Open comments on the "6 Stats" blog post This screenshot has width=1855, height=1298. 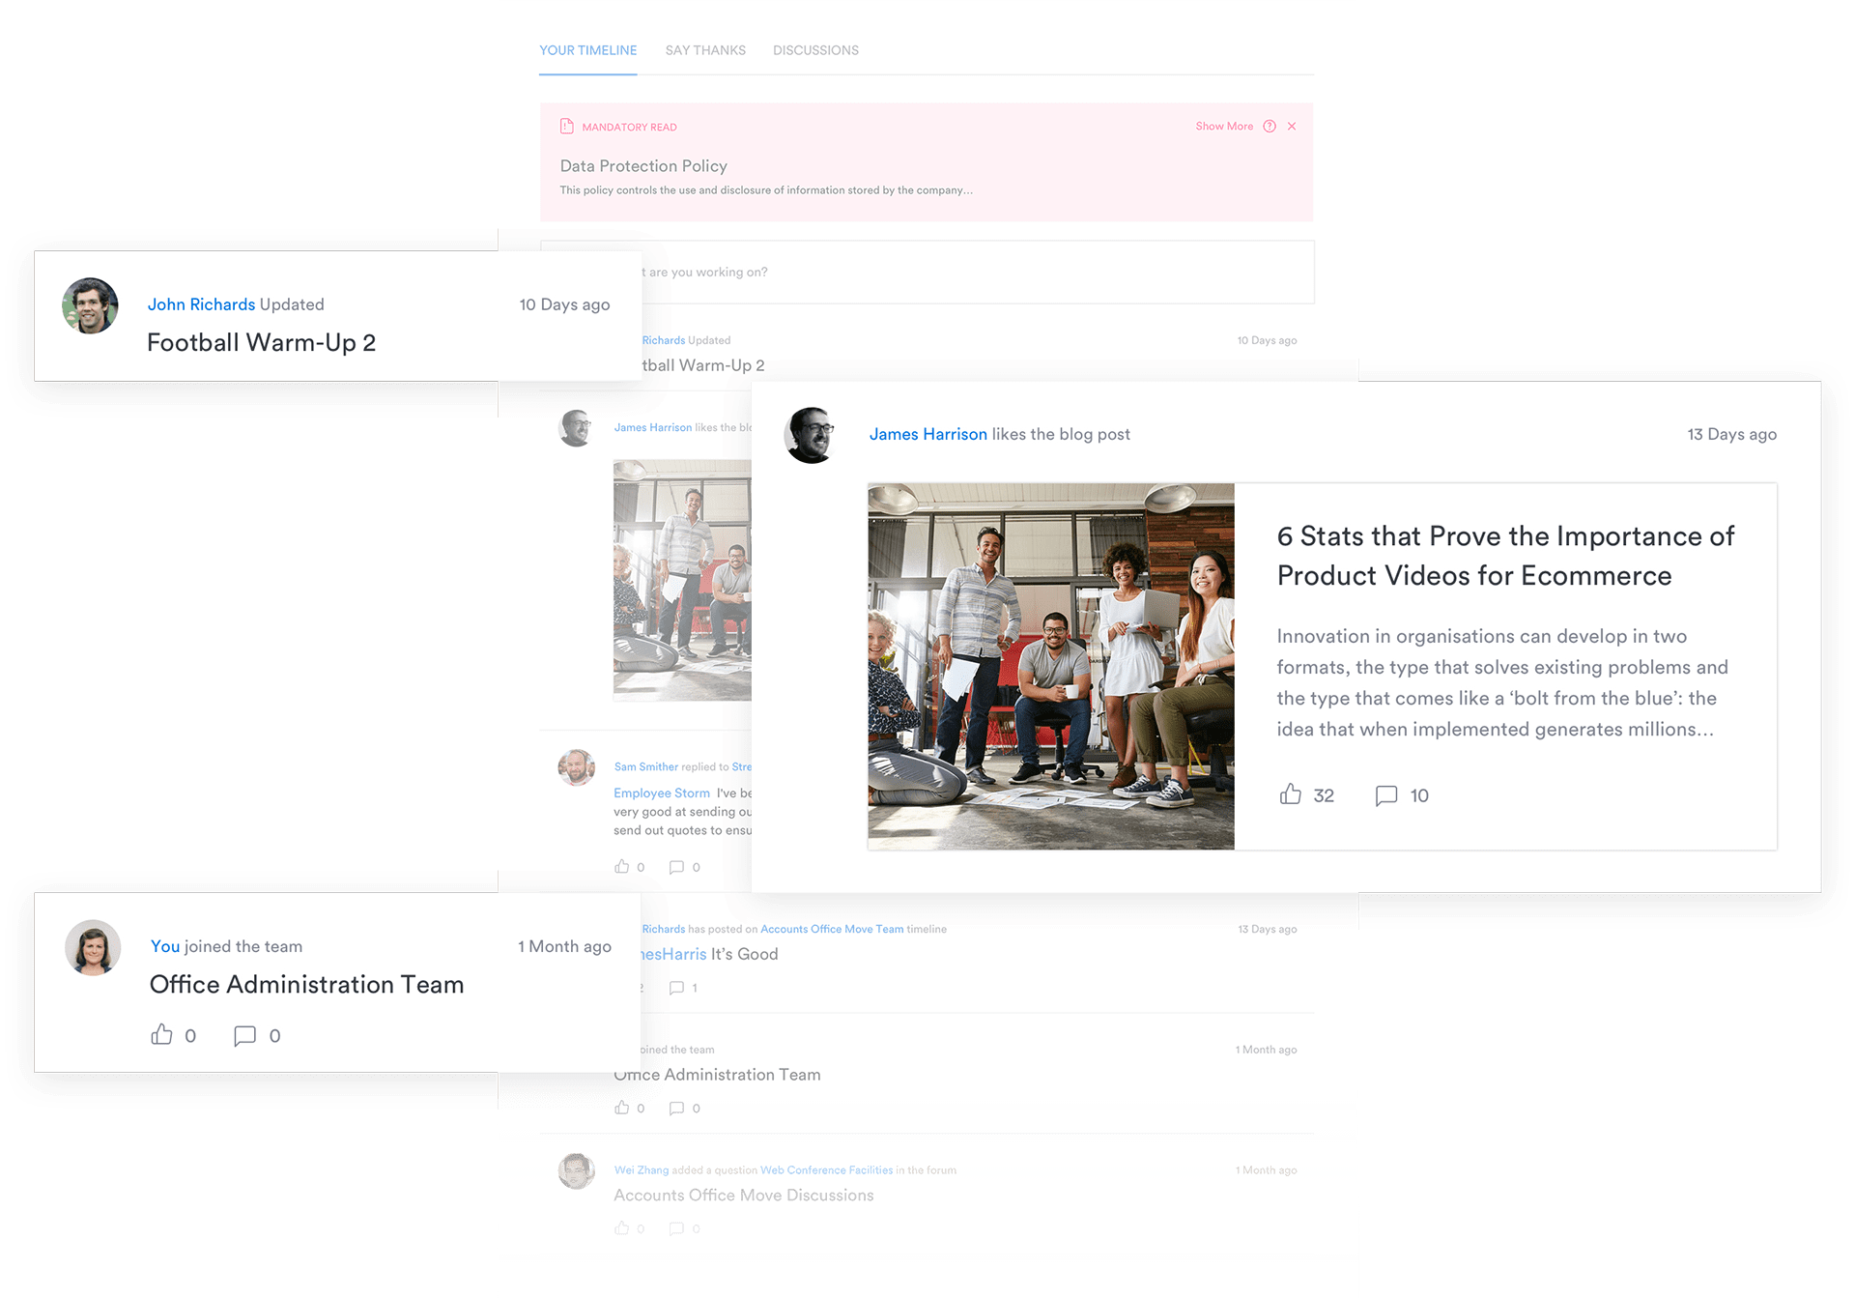[x=1387, y=794]
